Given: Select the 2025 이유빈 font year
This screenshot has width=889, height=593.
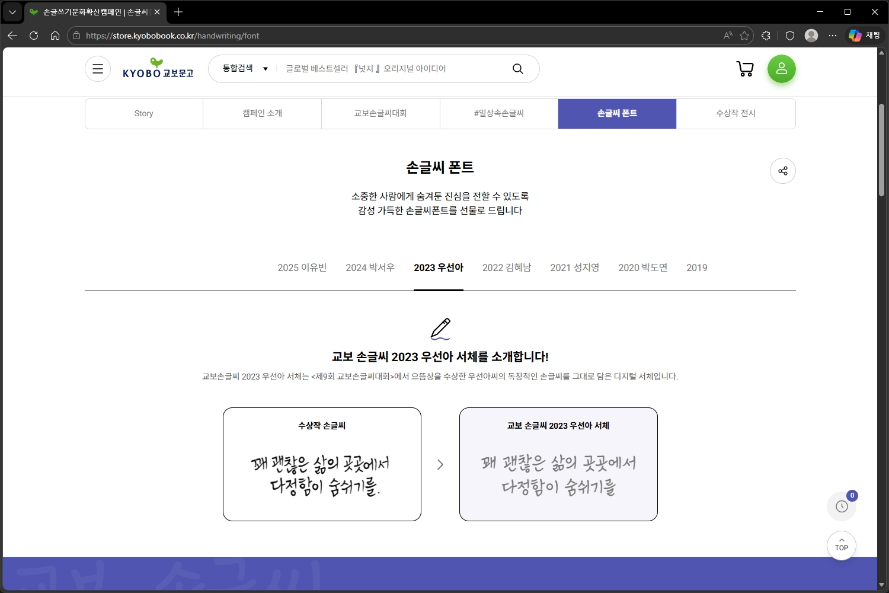Looking at the screenshot, I should [x=302, y=267].
